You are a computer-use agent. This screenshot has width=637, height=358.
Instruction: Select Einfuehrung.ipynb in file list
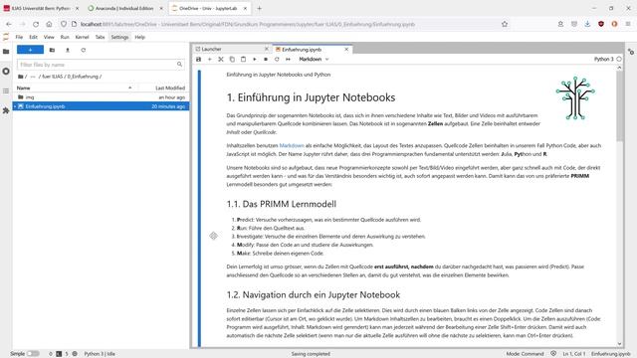pos(101,106)
